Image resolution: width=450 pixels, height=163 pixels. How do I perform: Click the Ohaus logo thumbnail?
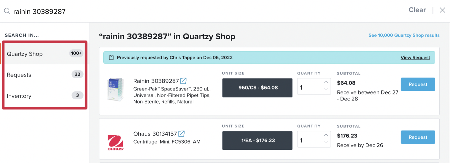(116, 142)
